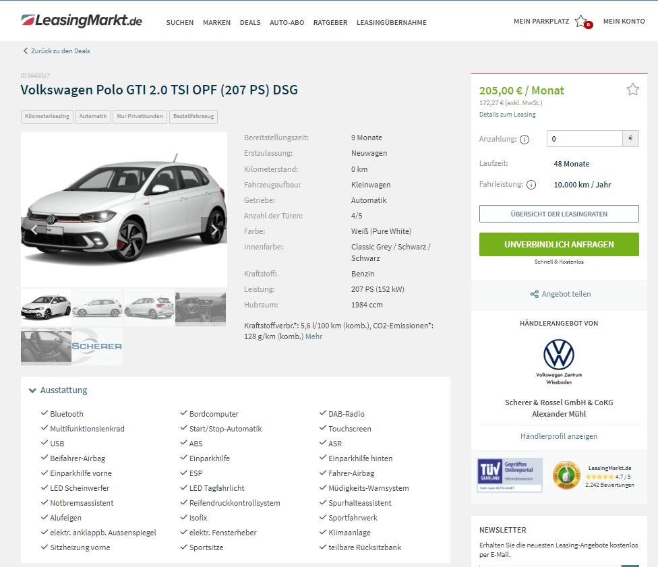Select the Scherer logo thumbnail
The image size is (658, 567).
tap(97, 347)
